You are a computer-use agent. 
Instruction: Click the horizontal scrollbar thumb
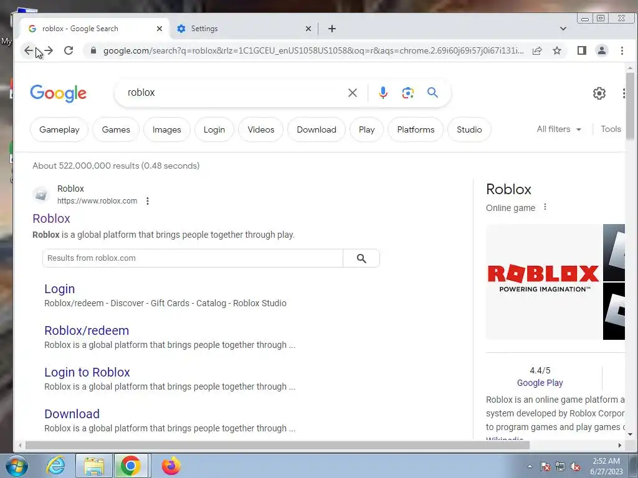[x=277, y=446]
